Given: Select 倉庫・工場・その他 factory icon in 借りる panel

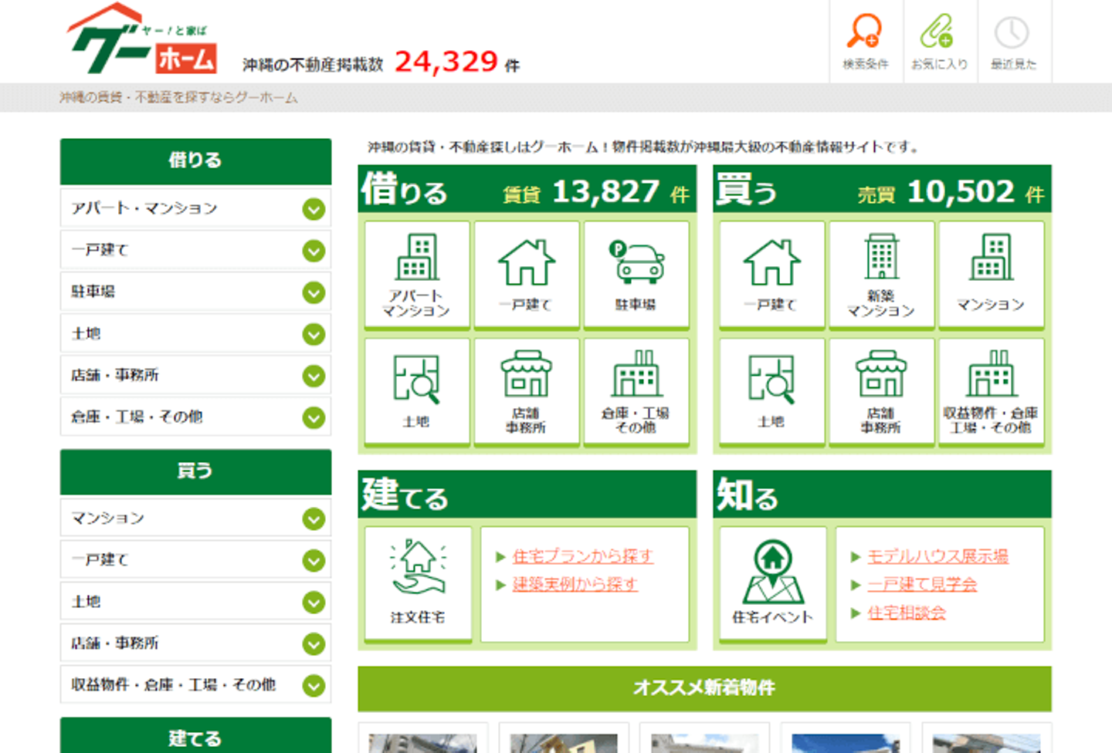Looking at the screenshot, I should coord(636,392).
